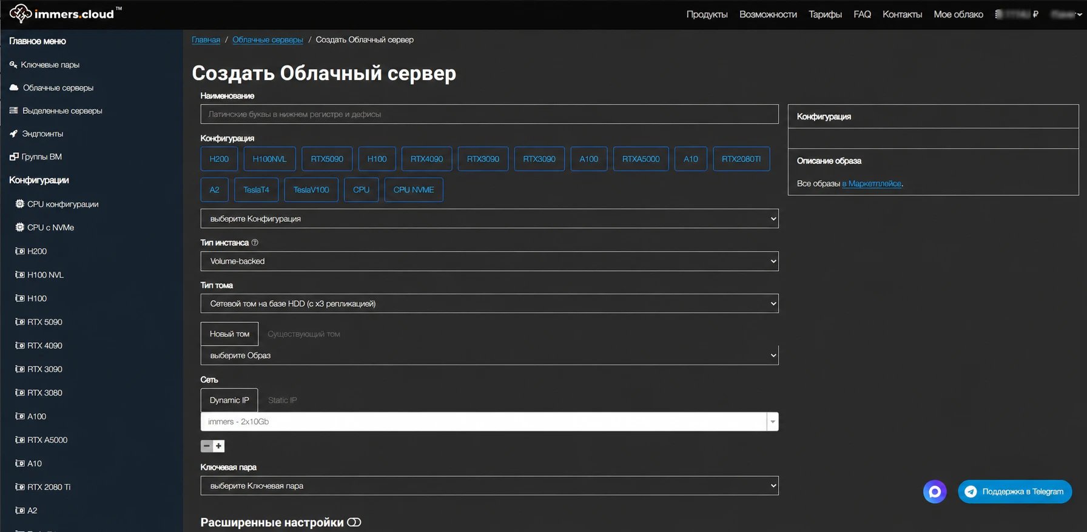Click the cloud icon beside Облачные серверы
Screen dimensions: 1087x532
[14, 87]
